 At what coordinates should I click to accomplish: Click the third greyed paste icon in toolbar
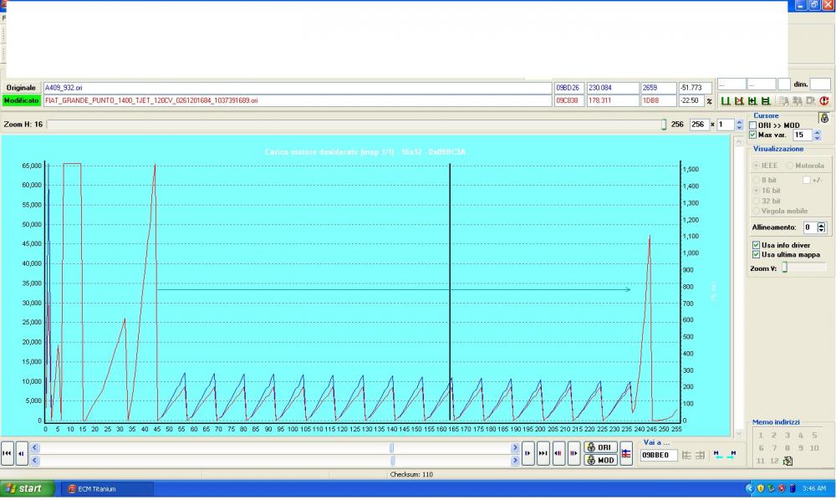tap(810, 100)
